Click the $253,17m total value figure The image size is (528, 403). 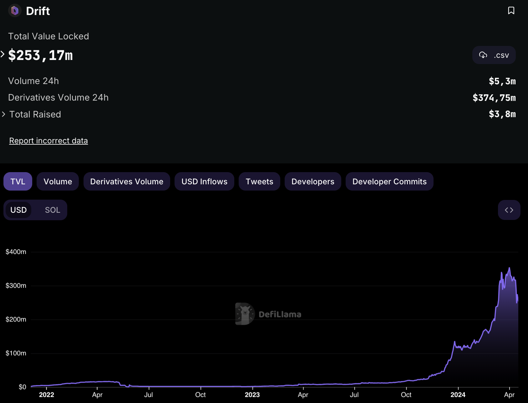pos(40,55)
